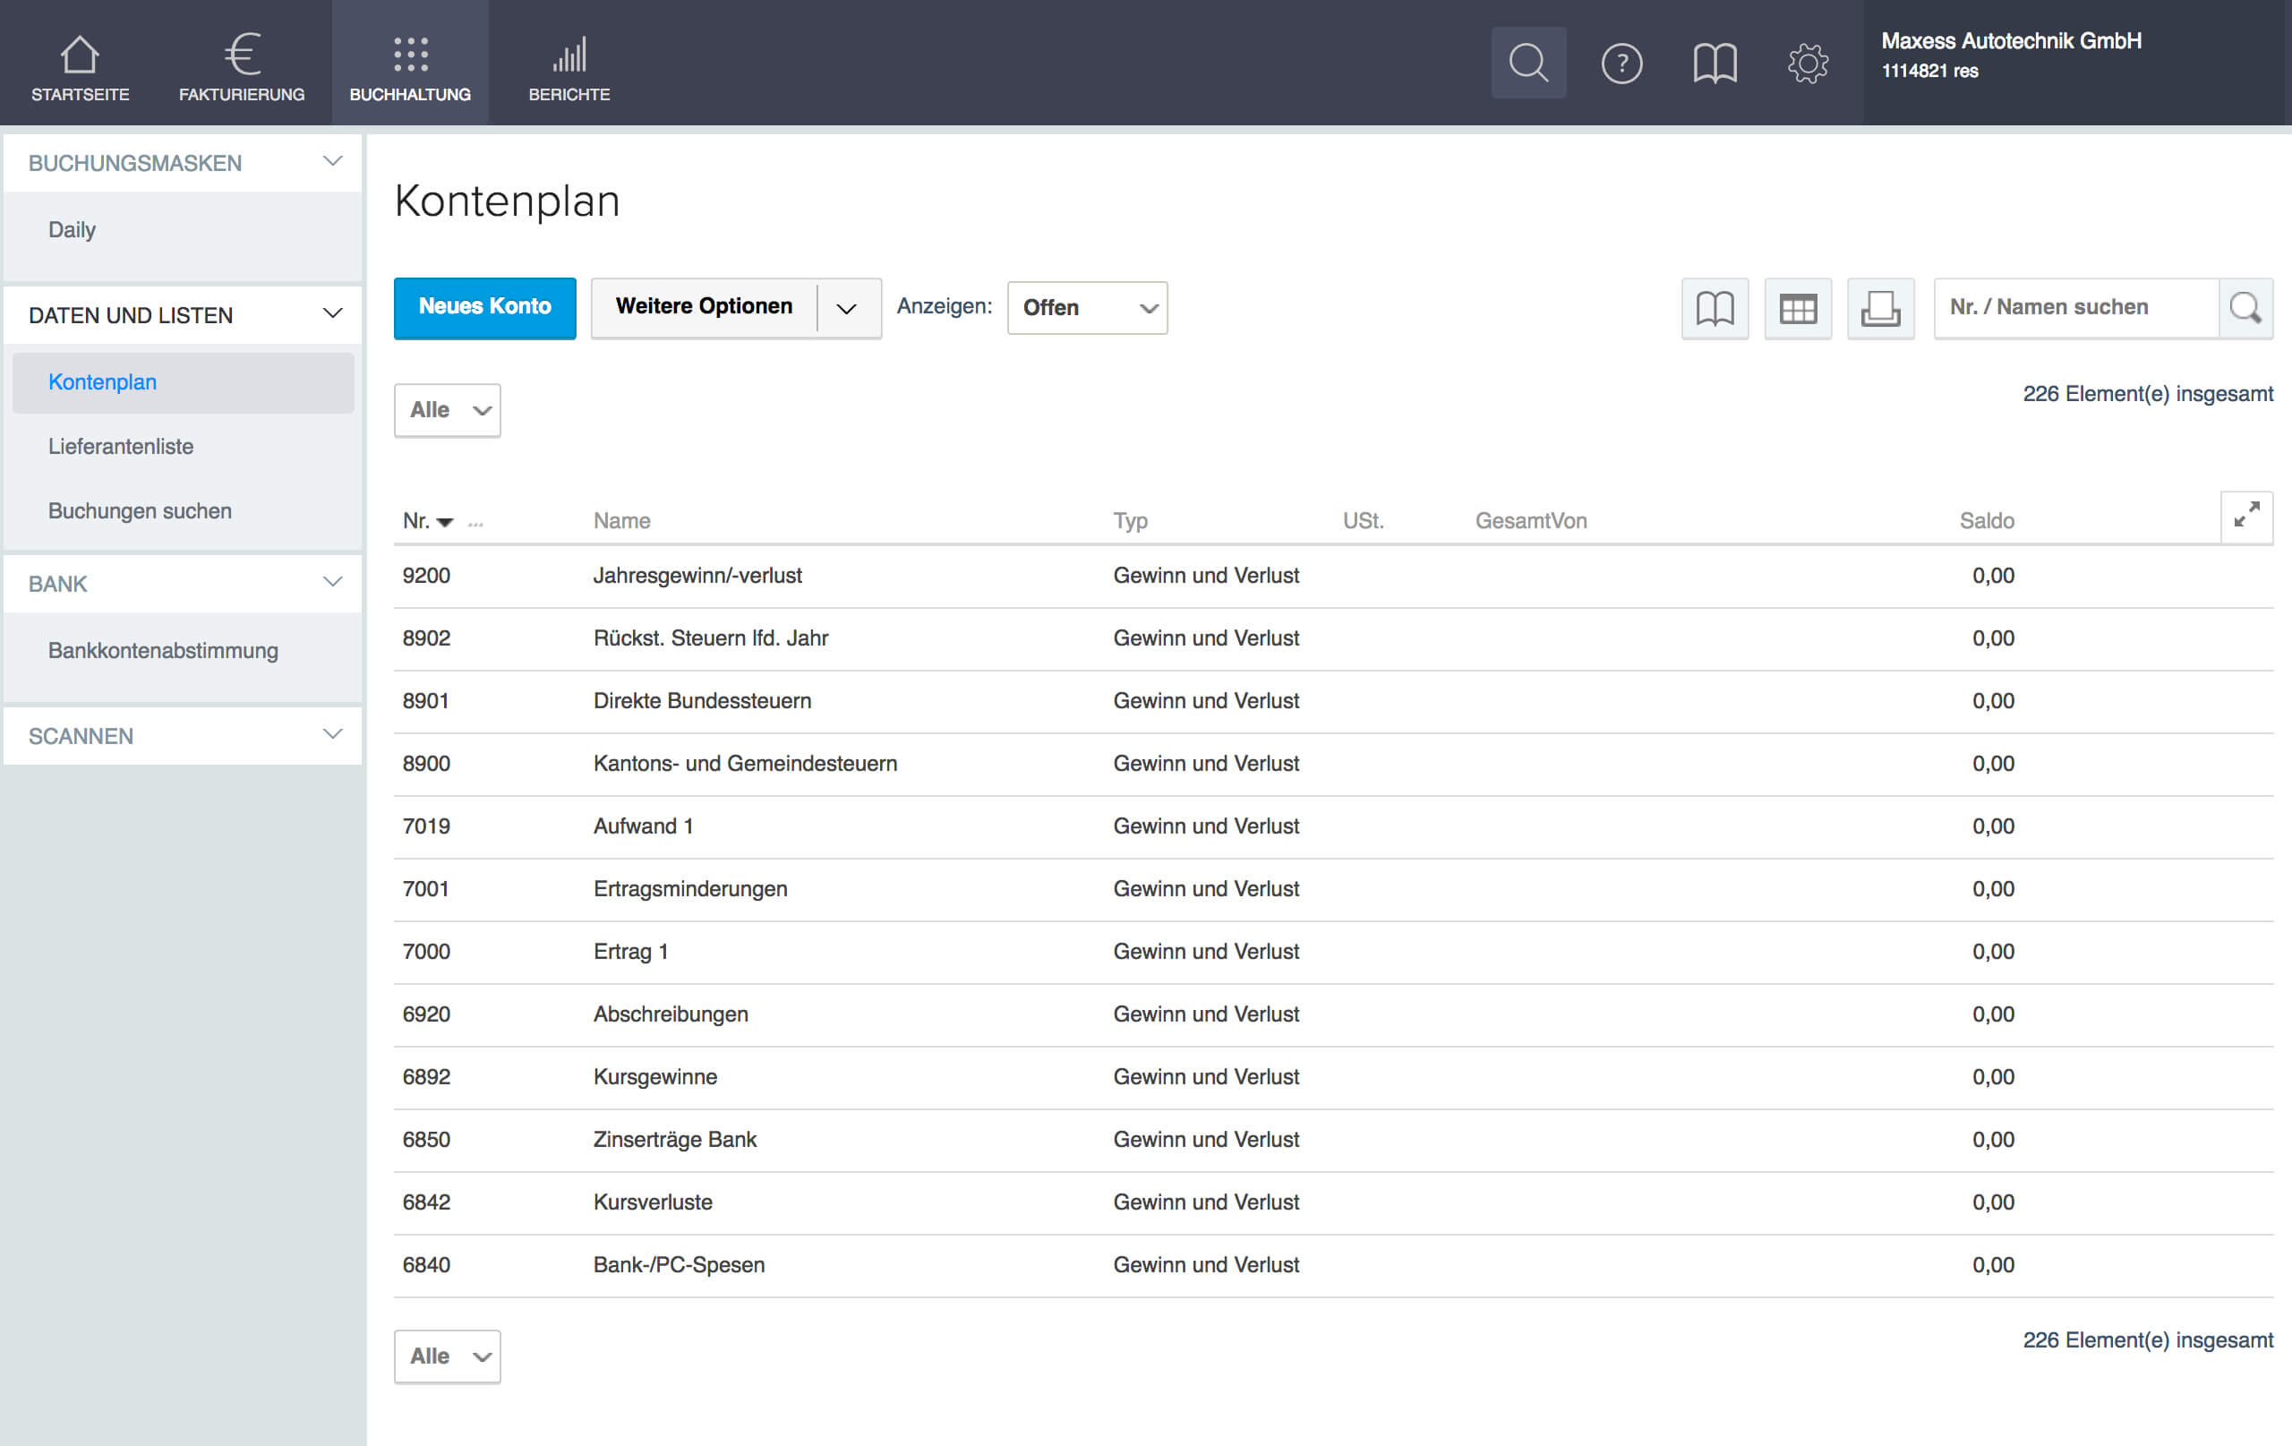
Task: Switch to the Fakturierung tab
Action: (x=242, y=64)
